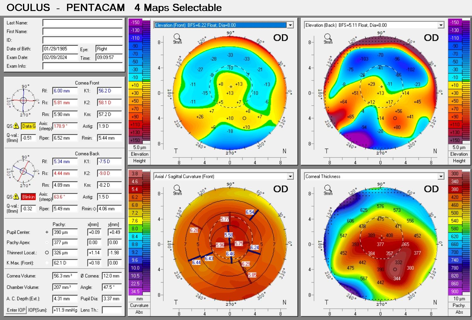The image size is (472, 320).
Task: Click the Cornea Front K2 value 58.1 D
Action: [110, 102]
